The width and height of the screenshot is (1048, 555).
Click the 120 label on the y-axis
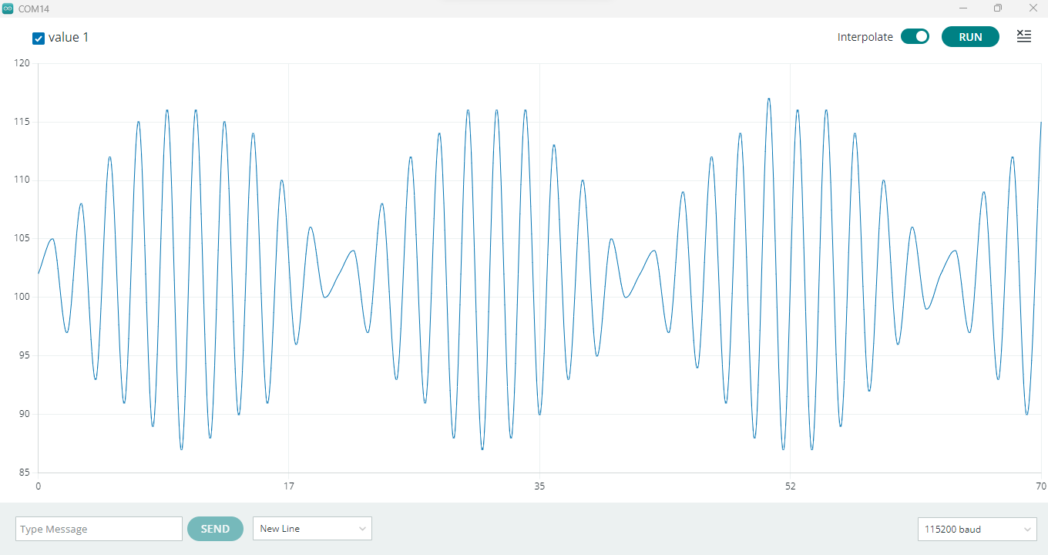[22, 63]
